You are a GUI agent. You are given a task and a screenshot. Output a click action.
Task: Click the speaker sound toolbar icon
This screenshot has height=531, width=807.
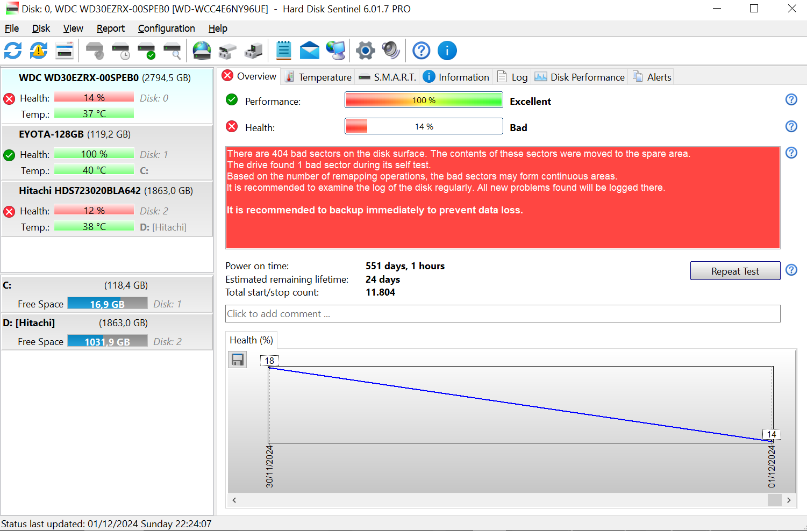click(x=391, y=51)
